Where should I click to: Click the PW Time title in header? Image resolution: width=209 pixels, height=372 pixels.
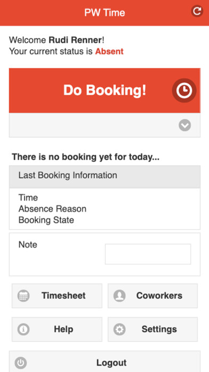point(104,13)
